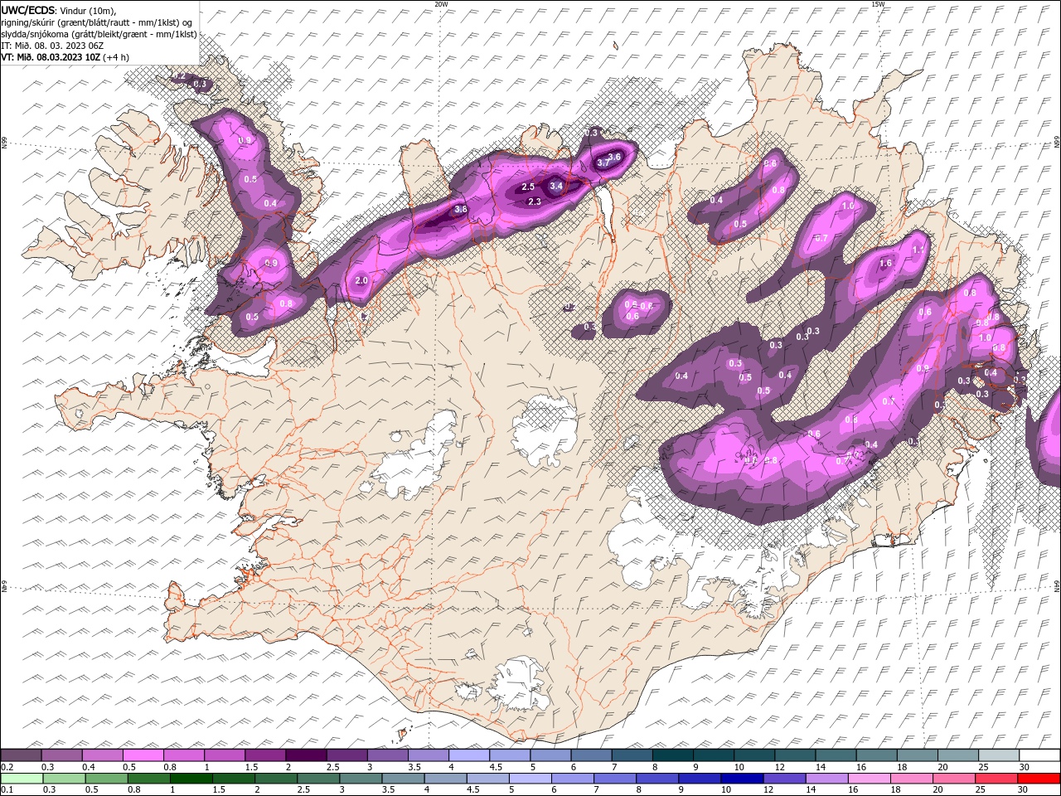Click the snow legend swatch between 3 and 3.5
Screen dimensions: 1061x796
386,755
